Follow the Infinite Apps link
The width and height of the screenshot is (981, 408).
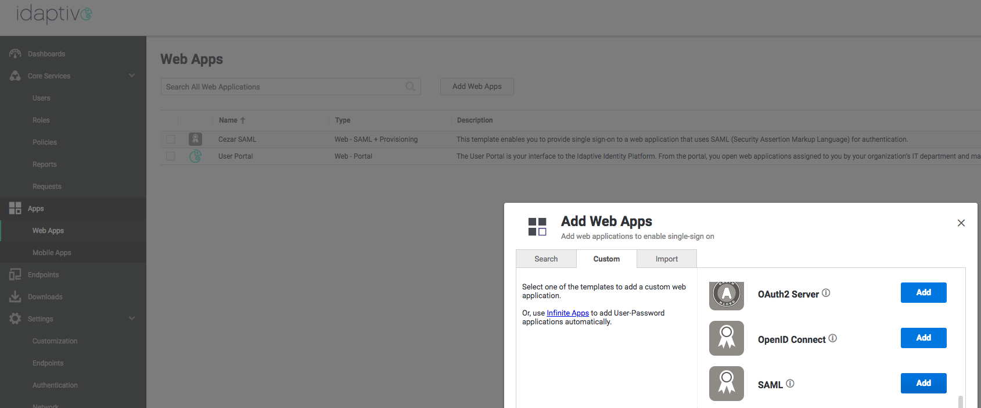click(567, 313)
